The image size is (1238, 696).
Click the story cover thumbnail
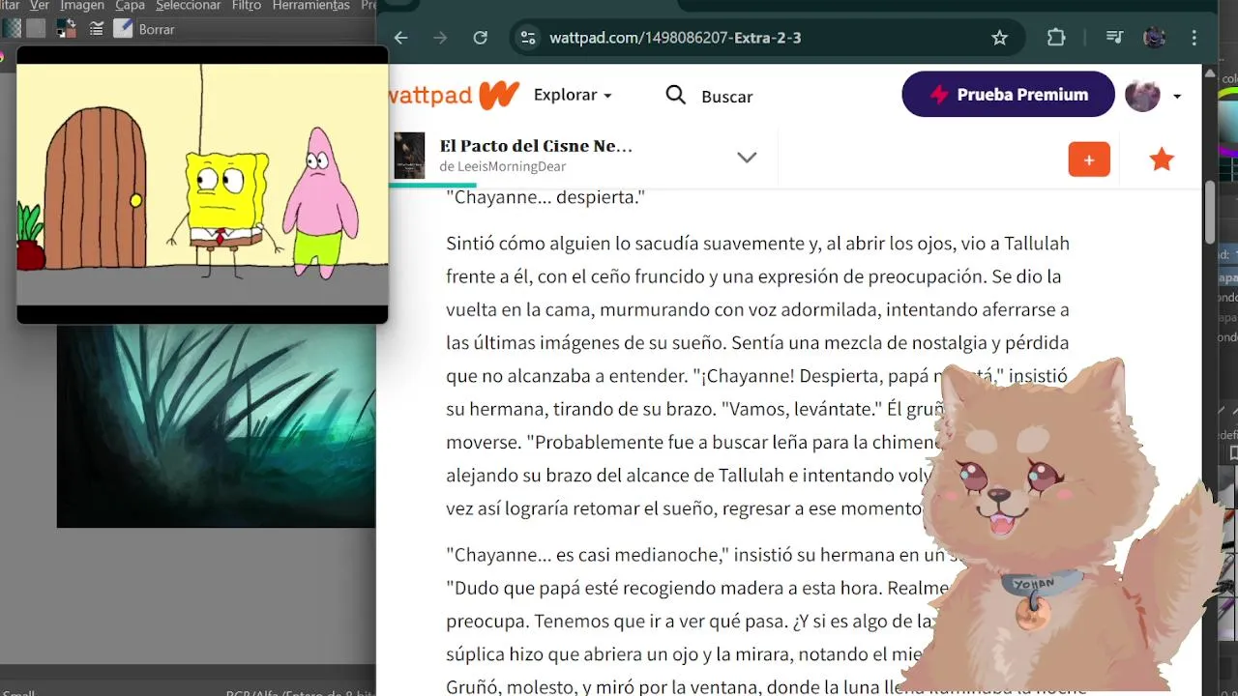point(409,155)
